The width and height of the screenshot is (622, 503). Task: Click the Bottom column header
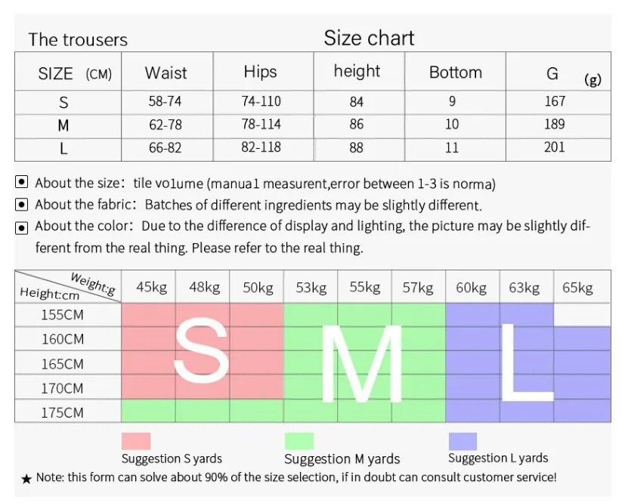455,73
